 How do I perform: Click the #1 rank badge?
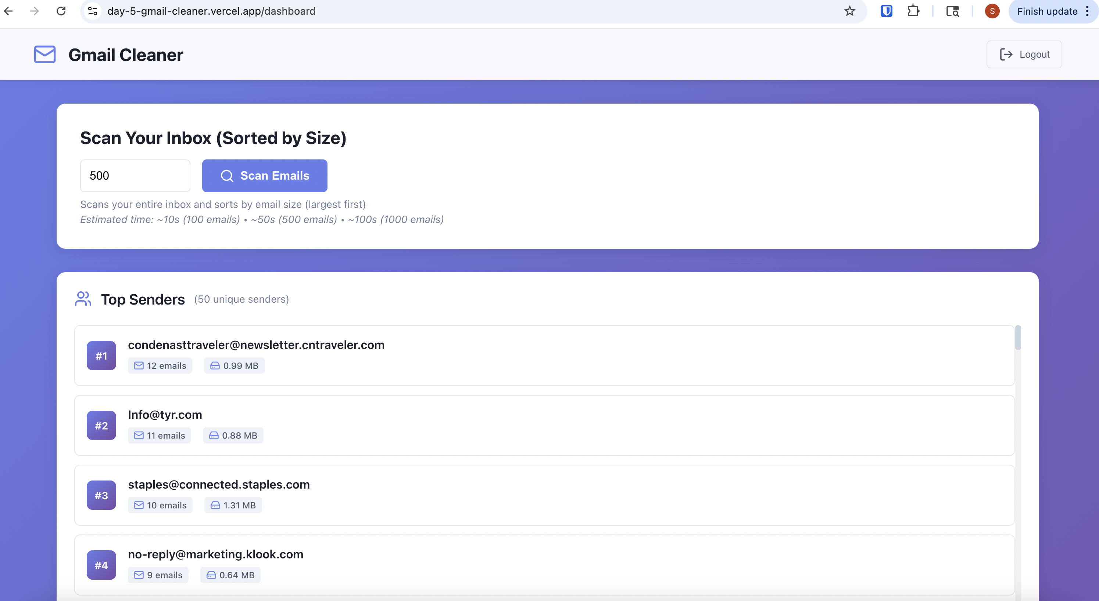pyautogui.click(x=101, y=356)
